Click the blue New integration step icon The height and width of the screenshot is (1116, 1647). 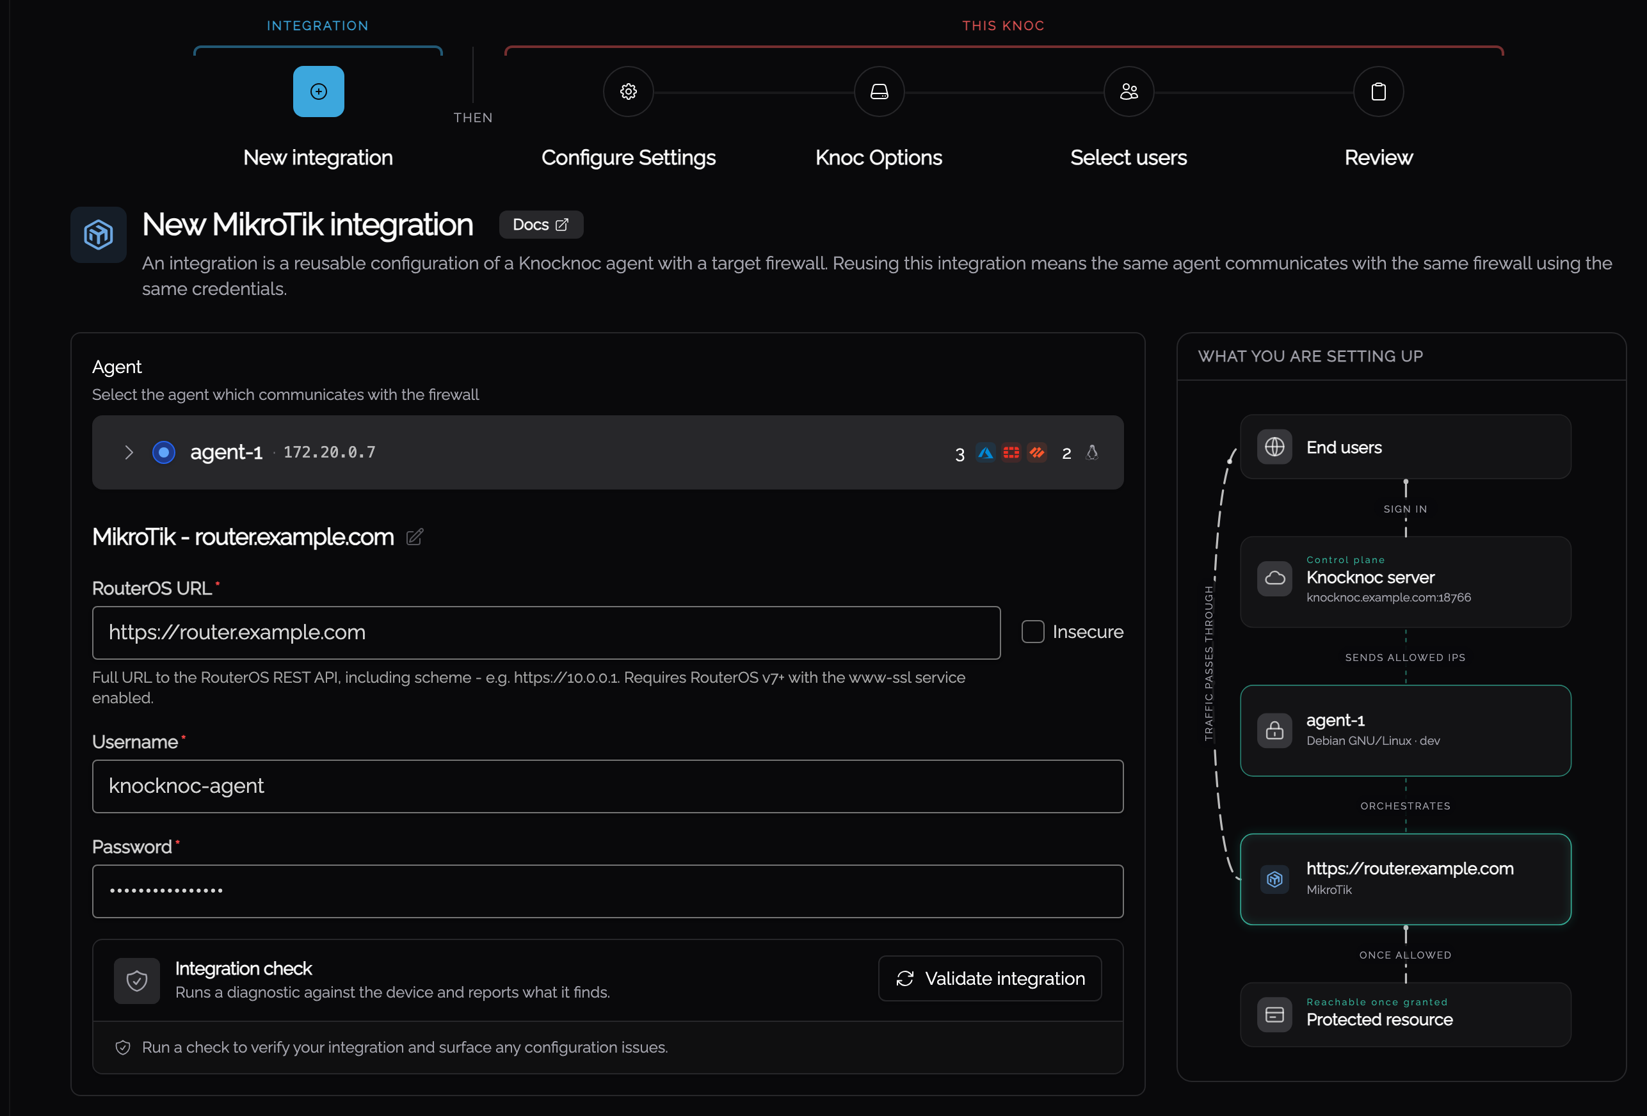[x=318, y=92]
